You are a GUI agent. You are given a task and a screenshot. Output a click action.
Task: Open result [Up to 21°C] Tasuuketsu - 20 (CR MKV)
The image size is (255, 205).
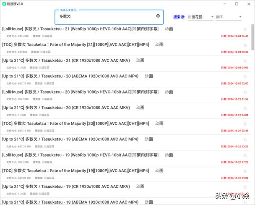coord(66,108)
